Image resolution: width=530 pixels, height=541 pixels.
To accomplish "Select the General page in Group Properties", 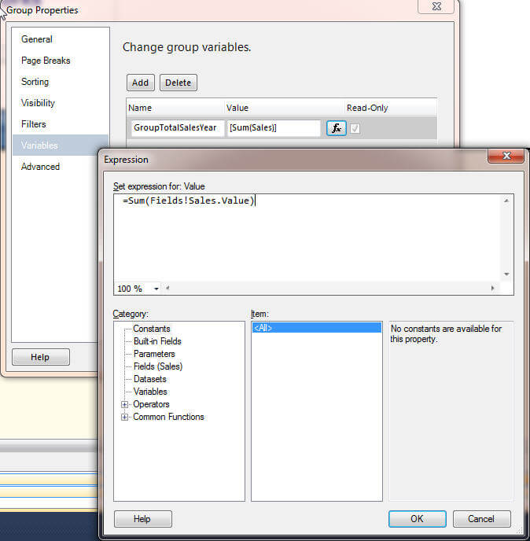I will (x=37, y=39).
